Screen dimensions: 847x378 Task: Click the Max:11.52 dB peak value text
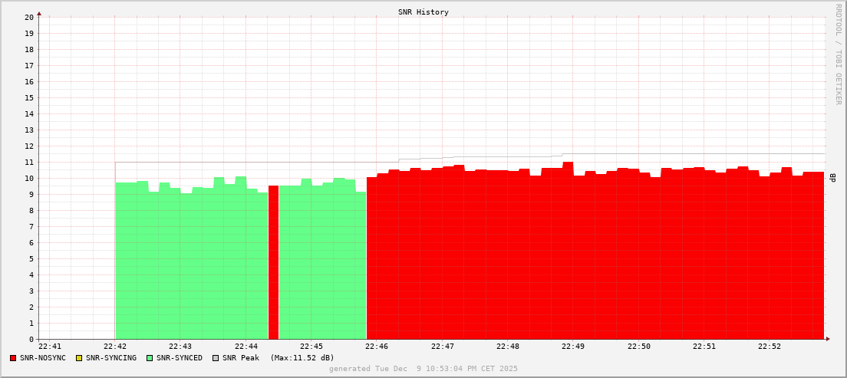[302, 358]
